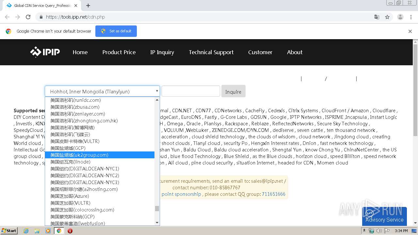Open Product Price menu
Image resolution: width=418 pixels, height=235 pixels.
(119, 52)
